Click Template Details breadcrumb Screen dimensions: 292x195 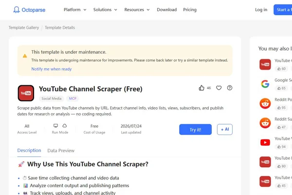(x=60, y=28)
